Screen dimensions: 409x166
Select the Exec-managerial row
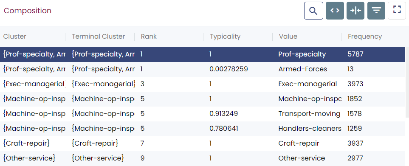coord(203,84)
